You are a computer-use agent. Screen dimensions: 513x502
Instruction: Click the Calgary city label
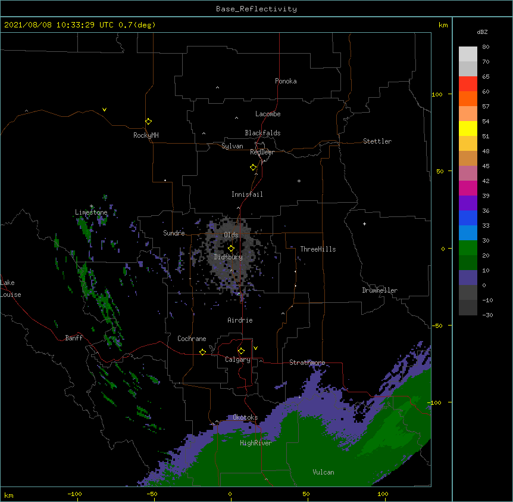[237, 360]
